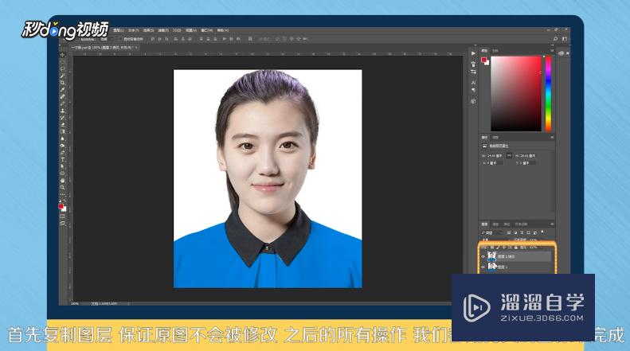630x351 pixels.
Task: Hide the top copy layer via eye icon
Action: point(483,256)
